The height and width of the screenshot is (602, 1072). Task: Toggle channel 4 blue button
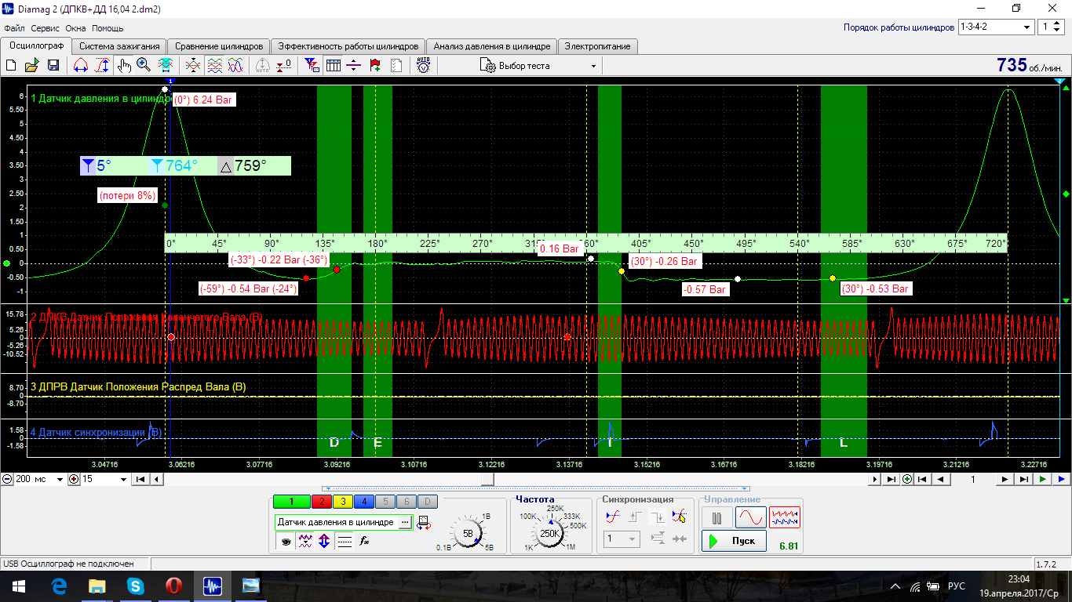(x=364, y=502)
